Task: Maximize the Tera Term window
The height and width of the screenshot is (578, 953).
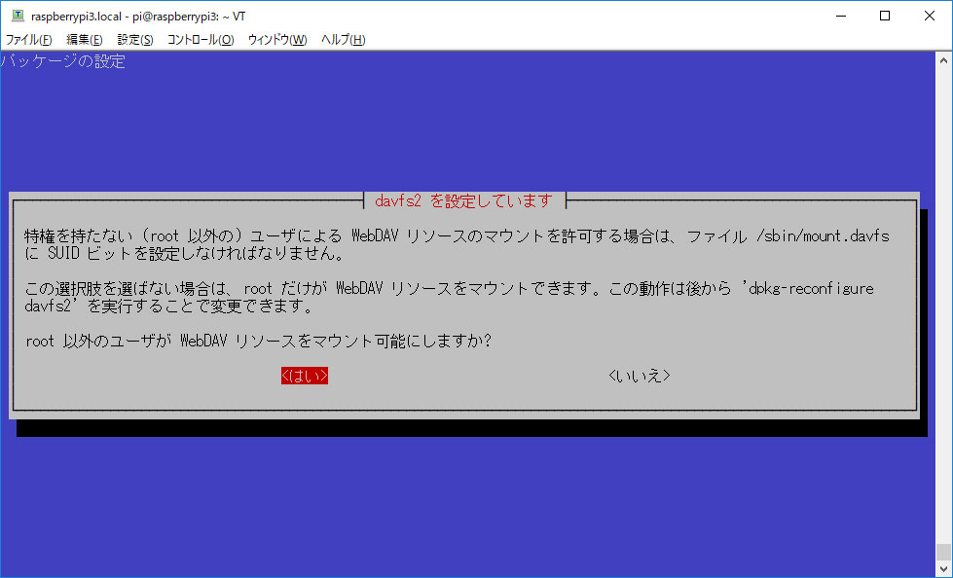Action: coord(885,16)
